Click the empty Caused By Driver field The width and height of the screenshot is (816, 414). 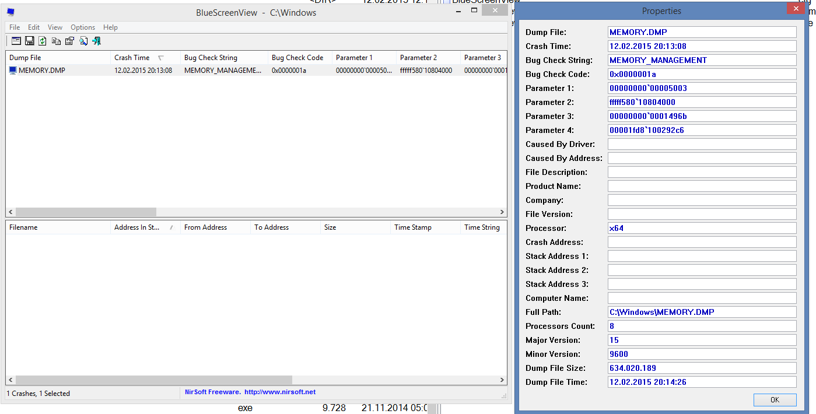point(702,144)
